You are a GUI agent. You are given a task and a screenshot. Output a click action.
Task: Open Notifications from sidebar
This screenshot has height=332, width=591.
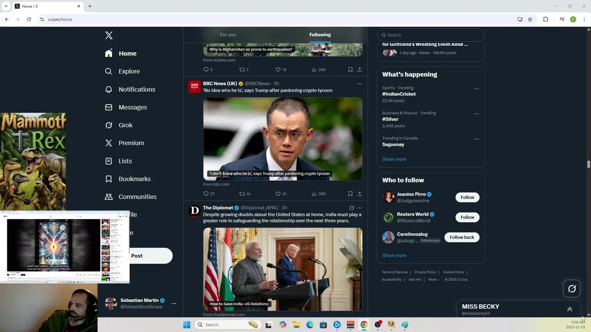(x=130, y=89)
